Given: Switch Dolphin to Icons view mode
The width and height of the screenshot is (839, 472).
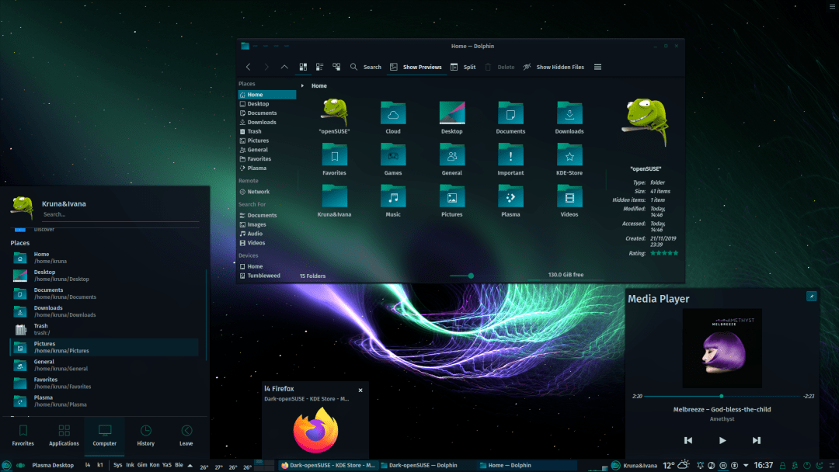Looking at the screenshot, I should pos(303,67).
